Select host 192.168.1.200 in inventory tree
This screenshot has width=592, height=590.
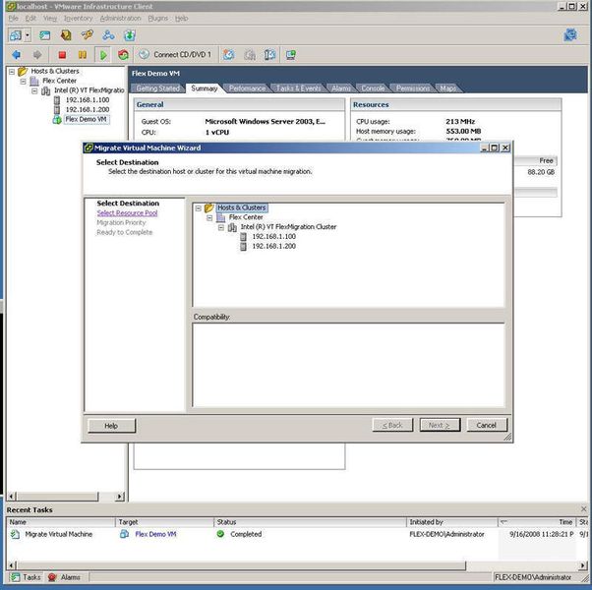point(88,109)
